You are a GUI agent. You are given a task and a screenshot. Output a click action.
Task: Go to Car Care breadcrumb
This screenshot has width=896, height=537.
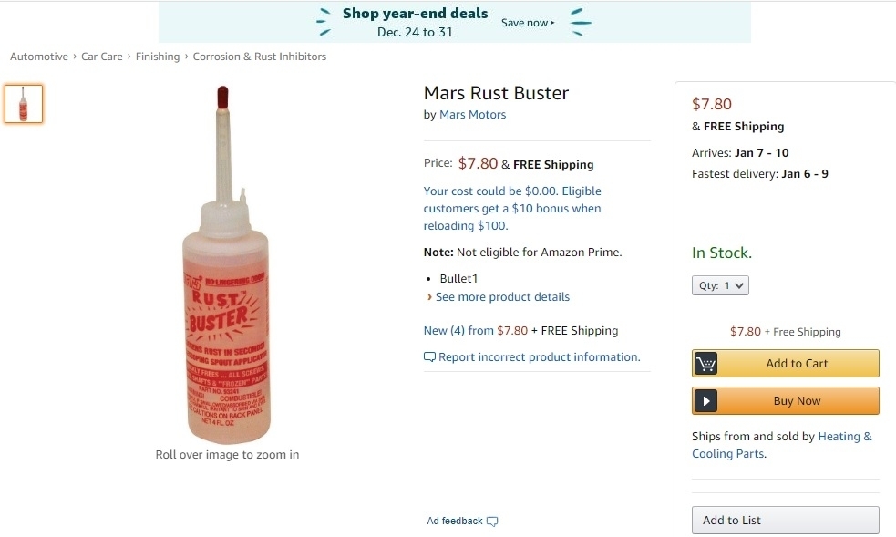[x=102, y=57]
